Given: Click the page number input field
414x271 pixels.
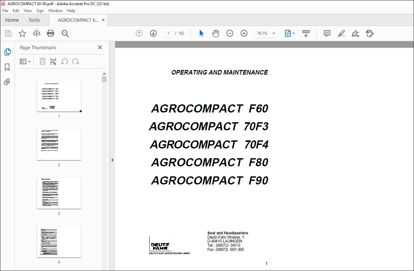Looking at the screenshot, I should [168, 33].
